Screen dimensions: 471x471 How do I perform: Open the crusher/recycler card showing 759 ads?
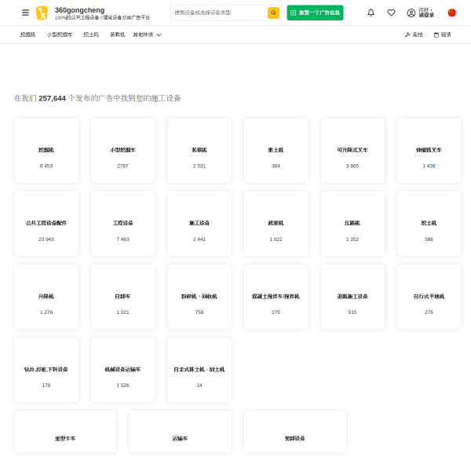coord(199,297)
